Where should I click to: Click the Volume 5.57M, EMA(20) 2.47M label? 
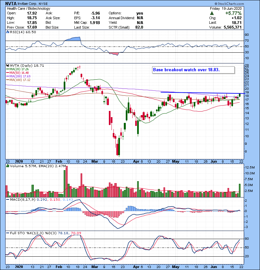[38, 166]
